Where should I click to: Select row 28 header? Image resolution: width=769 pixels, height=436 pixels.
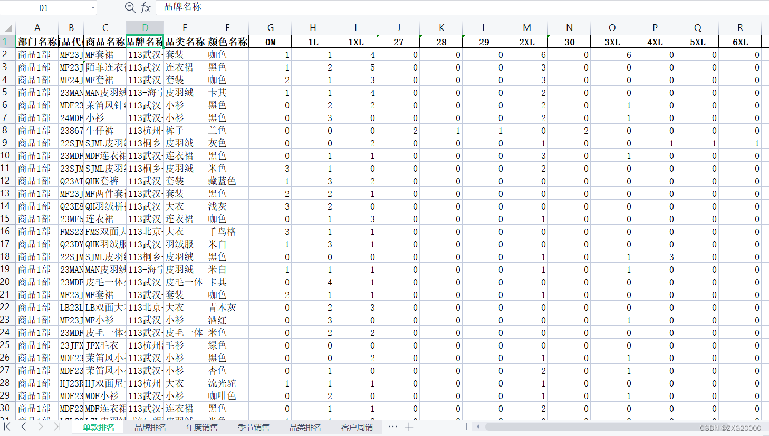click(x=7, y=383)
